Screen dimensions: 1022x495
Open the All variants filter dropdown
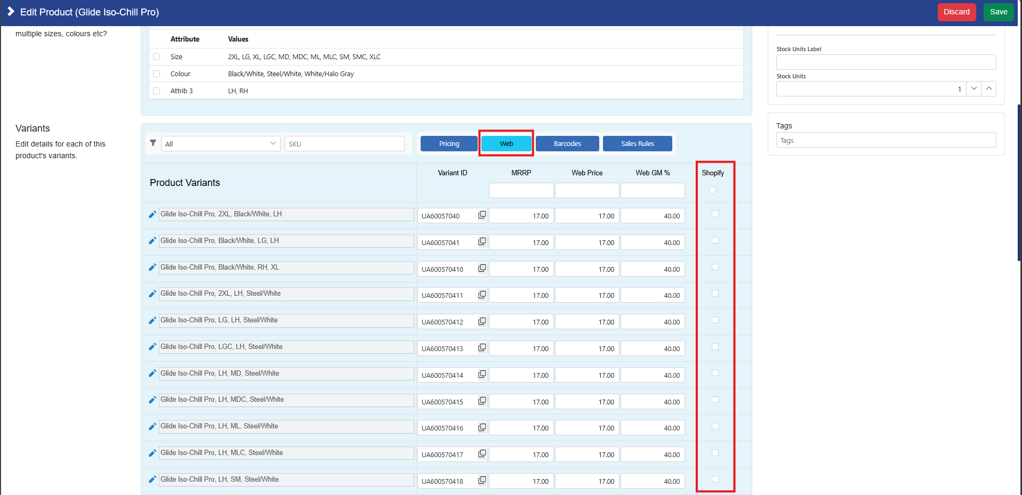pos(221,144)
